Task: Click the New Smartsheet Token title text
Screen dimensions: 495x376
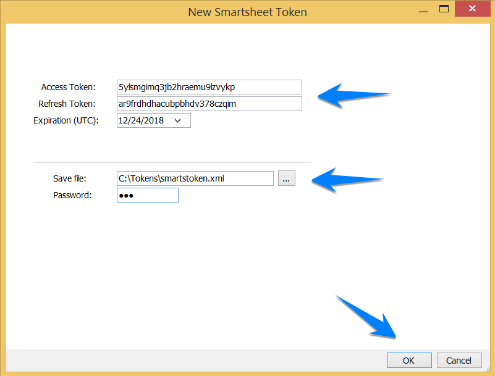Action: pos(247,12)
